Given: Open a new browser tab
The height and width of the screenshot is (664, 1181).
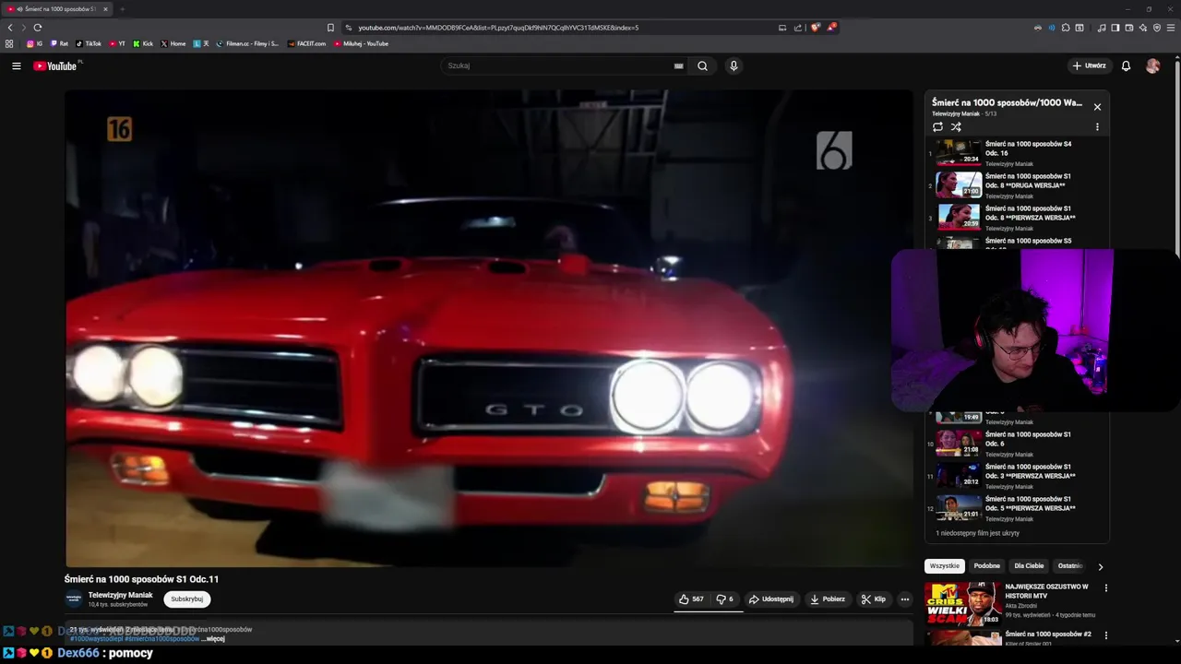Looking at the screenshot, I should pyautogui.click(x=122, y=9).
